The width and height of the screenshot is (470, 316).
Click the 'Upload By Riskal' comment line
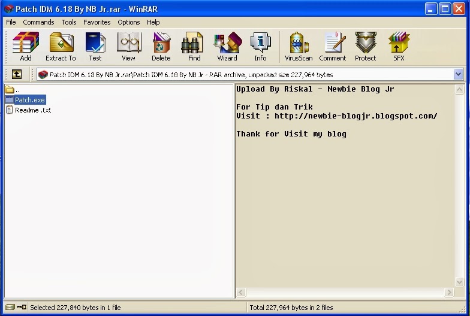point(315,89)
